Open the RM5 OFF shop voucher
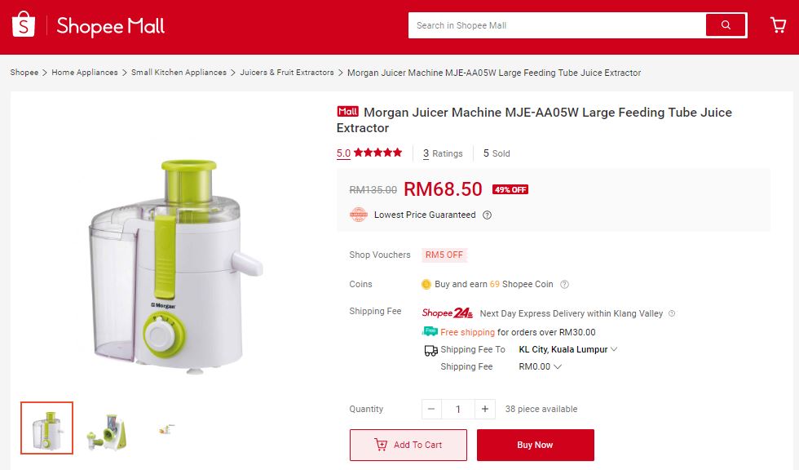Image resolution: width=799 pixels, height=470 pixels. coord(444,255)
